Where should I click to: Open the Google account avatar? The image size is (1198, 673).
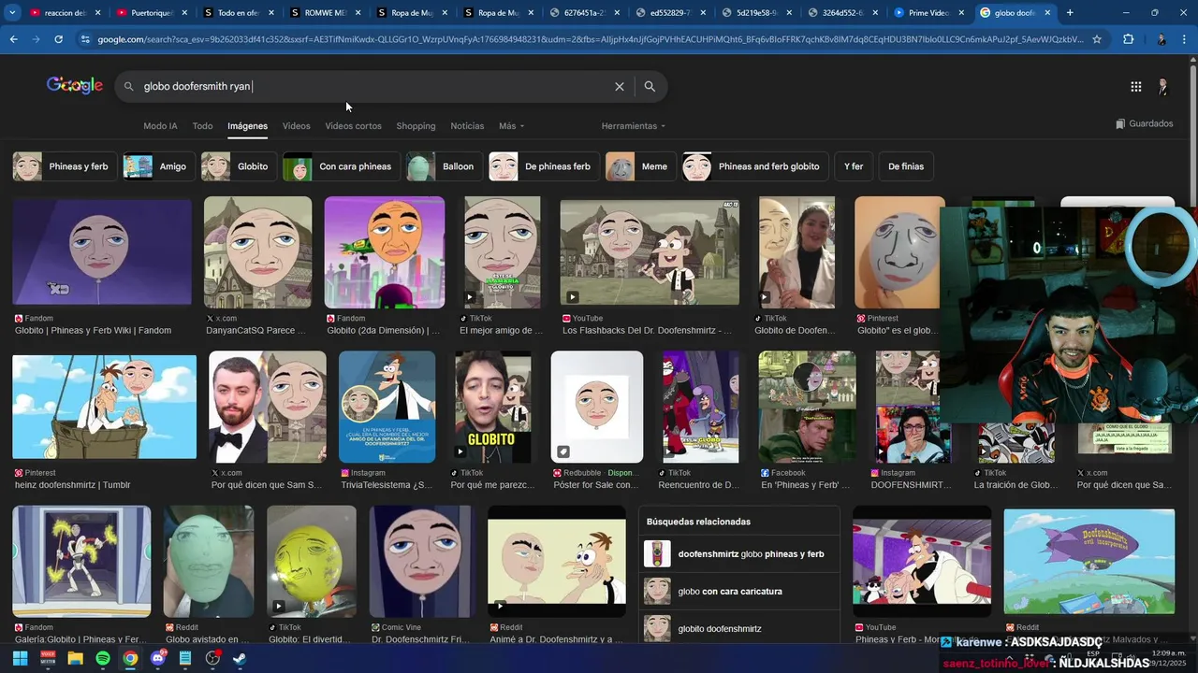tap(1162, 86)
